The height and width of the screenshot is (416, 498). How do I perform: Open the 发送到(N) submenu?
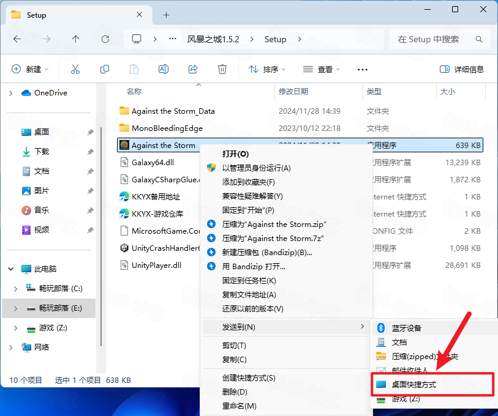coord(286,327)
